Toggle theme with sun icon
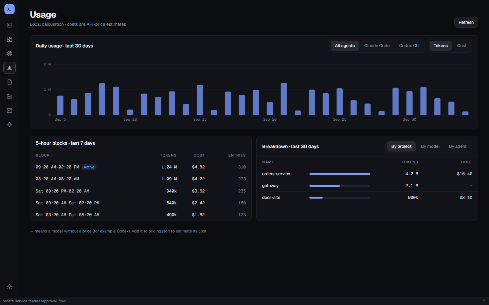 point(10,287)
